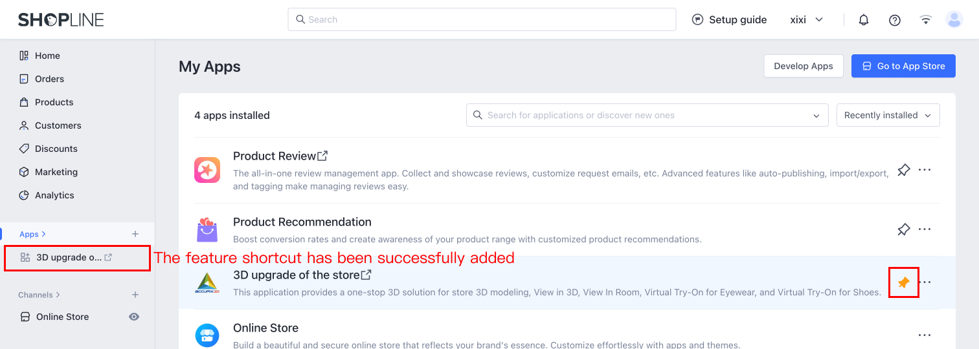This screenshot has width=979, height=349.
Task: Open more options for Online Store app
Action: [x=925, y=335]
